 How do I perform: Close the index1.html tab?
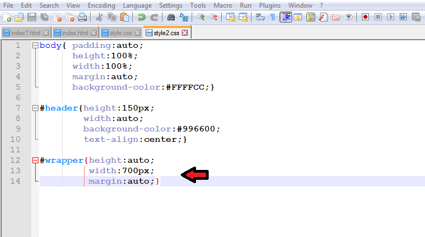(46, 33)
